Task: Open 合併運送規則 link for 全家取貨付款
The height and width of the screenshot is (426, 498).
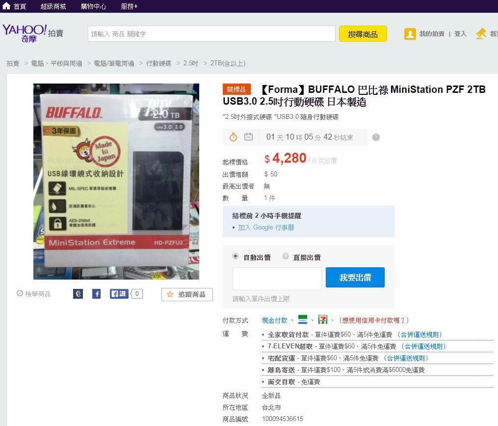Action: pyautogui.click(x=419, y=335)
